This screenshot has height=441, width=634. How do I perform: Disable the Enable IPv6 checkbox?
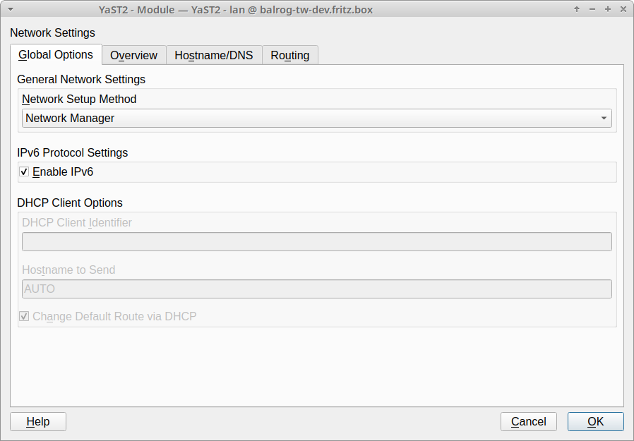pyautogui.click(x=23, y=171)
